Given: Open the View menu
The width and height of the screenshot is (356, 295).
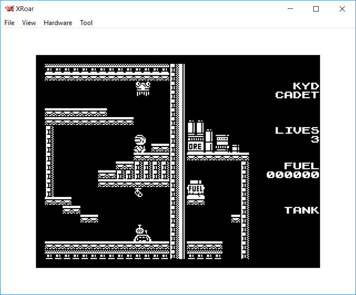Looking at the screenshot, I should [29, 23].
